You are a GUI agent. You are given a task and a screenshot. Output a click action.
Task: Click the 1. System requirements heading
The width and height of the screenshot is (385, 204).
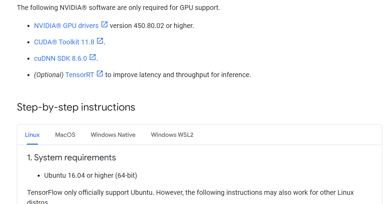pos(72,158)
